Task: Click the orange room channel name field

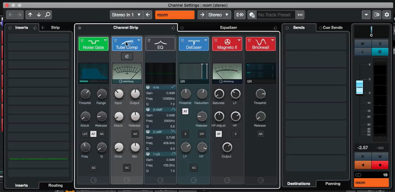Action: [x=175, y=15]
